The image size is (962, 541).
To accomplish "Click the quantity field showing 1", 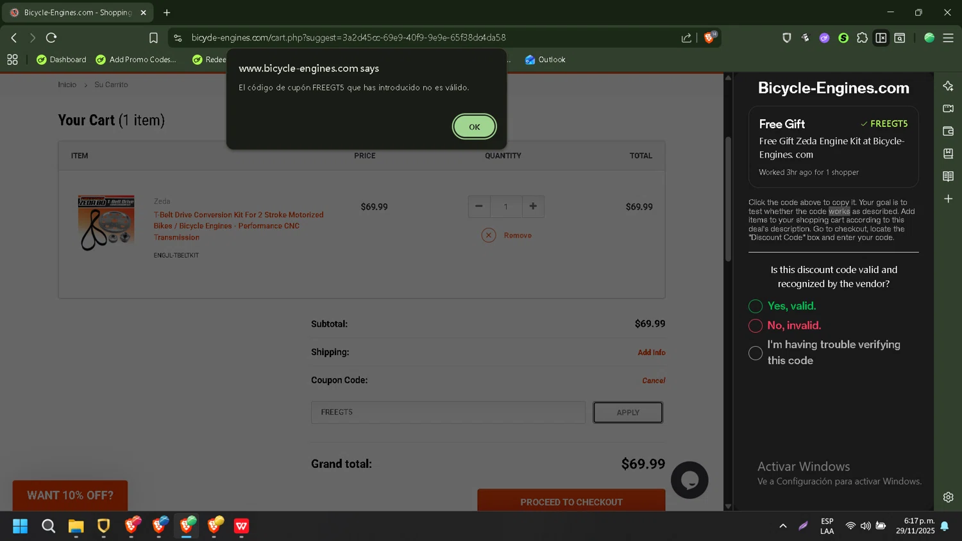I will [505, 206].
